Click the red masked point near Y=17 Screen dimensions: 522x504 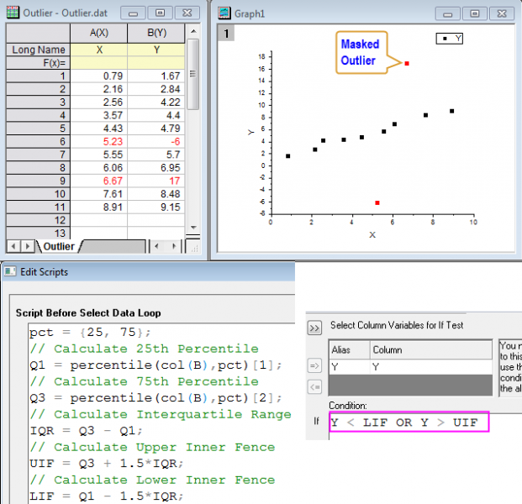407,63
